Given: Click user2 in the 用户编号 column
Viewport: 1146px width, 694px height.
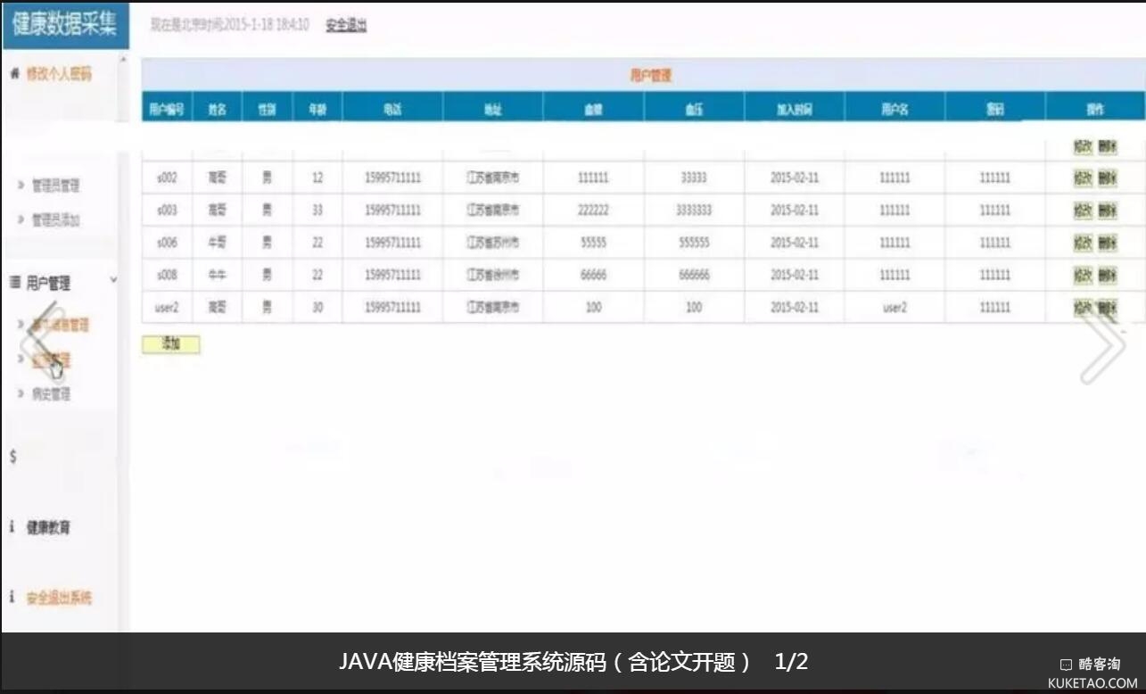Looking at the screenshot, I should tap(167, 308).
